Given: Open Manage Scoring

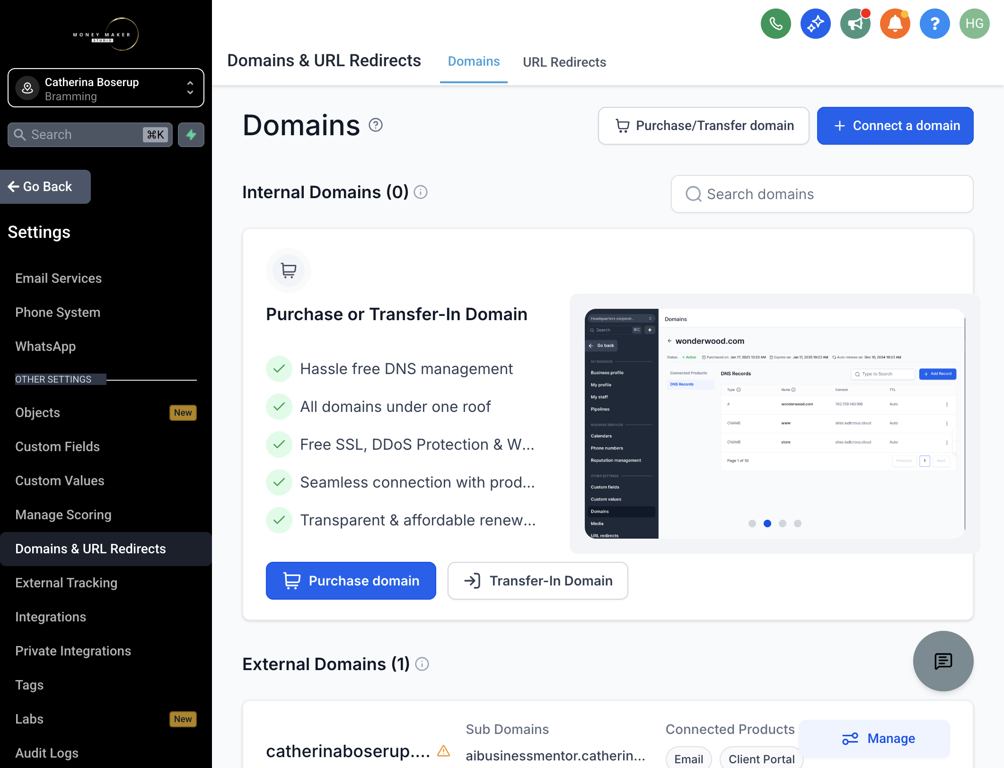Looking at the screenshot, I should click(x=63, y=515).
